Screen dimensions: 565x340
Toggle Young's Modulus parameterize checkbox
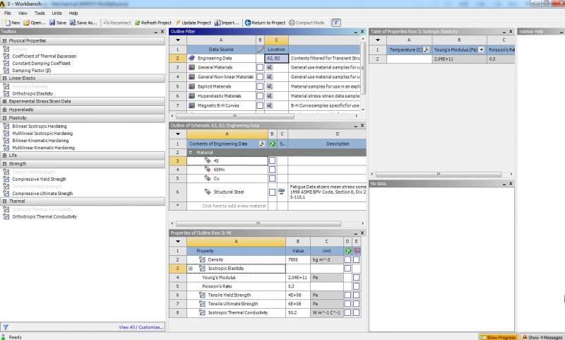coord(357,277)
